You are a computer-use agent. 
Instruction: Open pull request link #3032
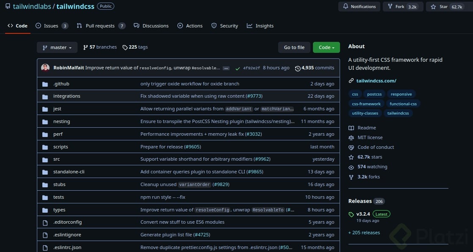tap(253, 134)
